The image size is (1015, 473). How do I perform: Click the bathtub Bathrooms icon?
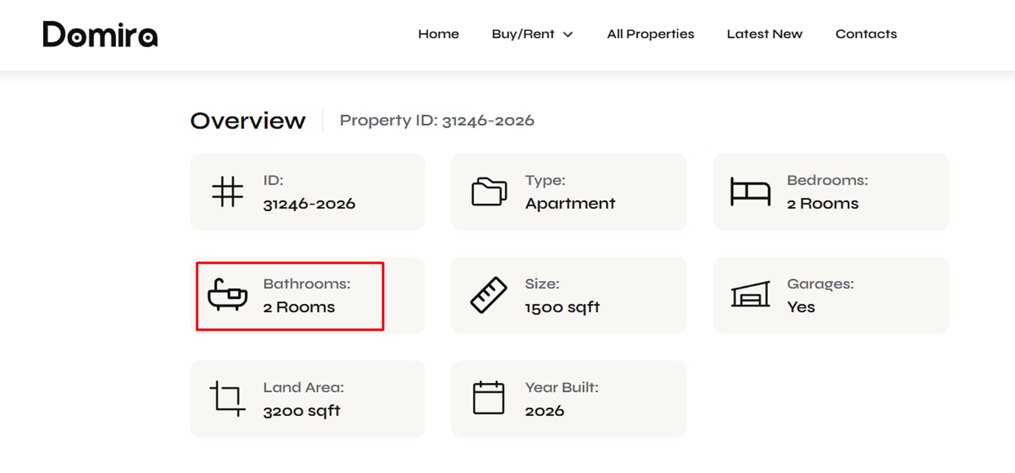click(x=227, y=294)
